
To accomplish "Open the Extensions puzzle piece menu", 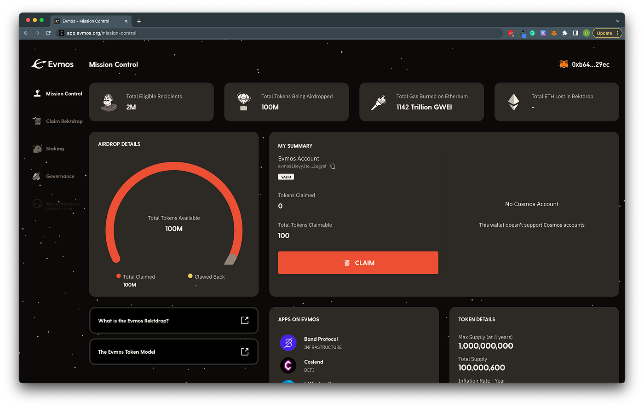I will pyautogui.click(x=565, y=33).
